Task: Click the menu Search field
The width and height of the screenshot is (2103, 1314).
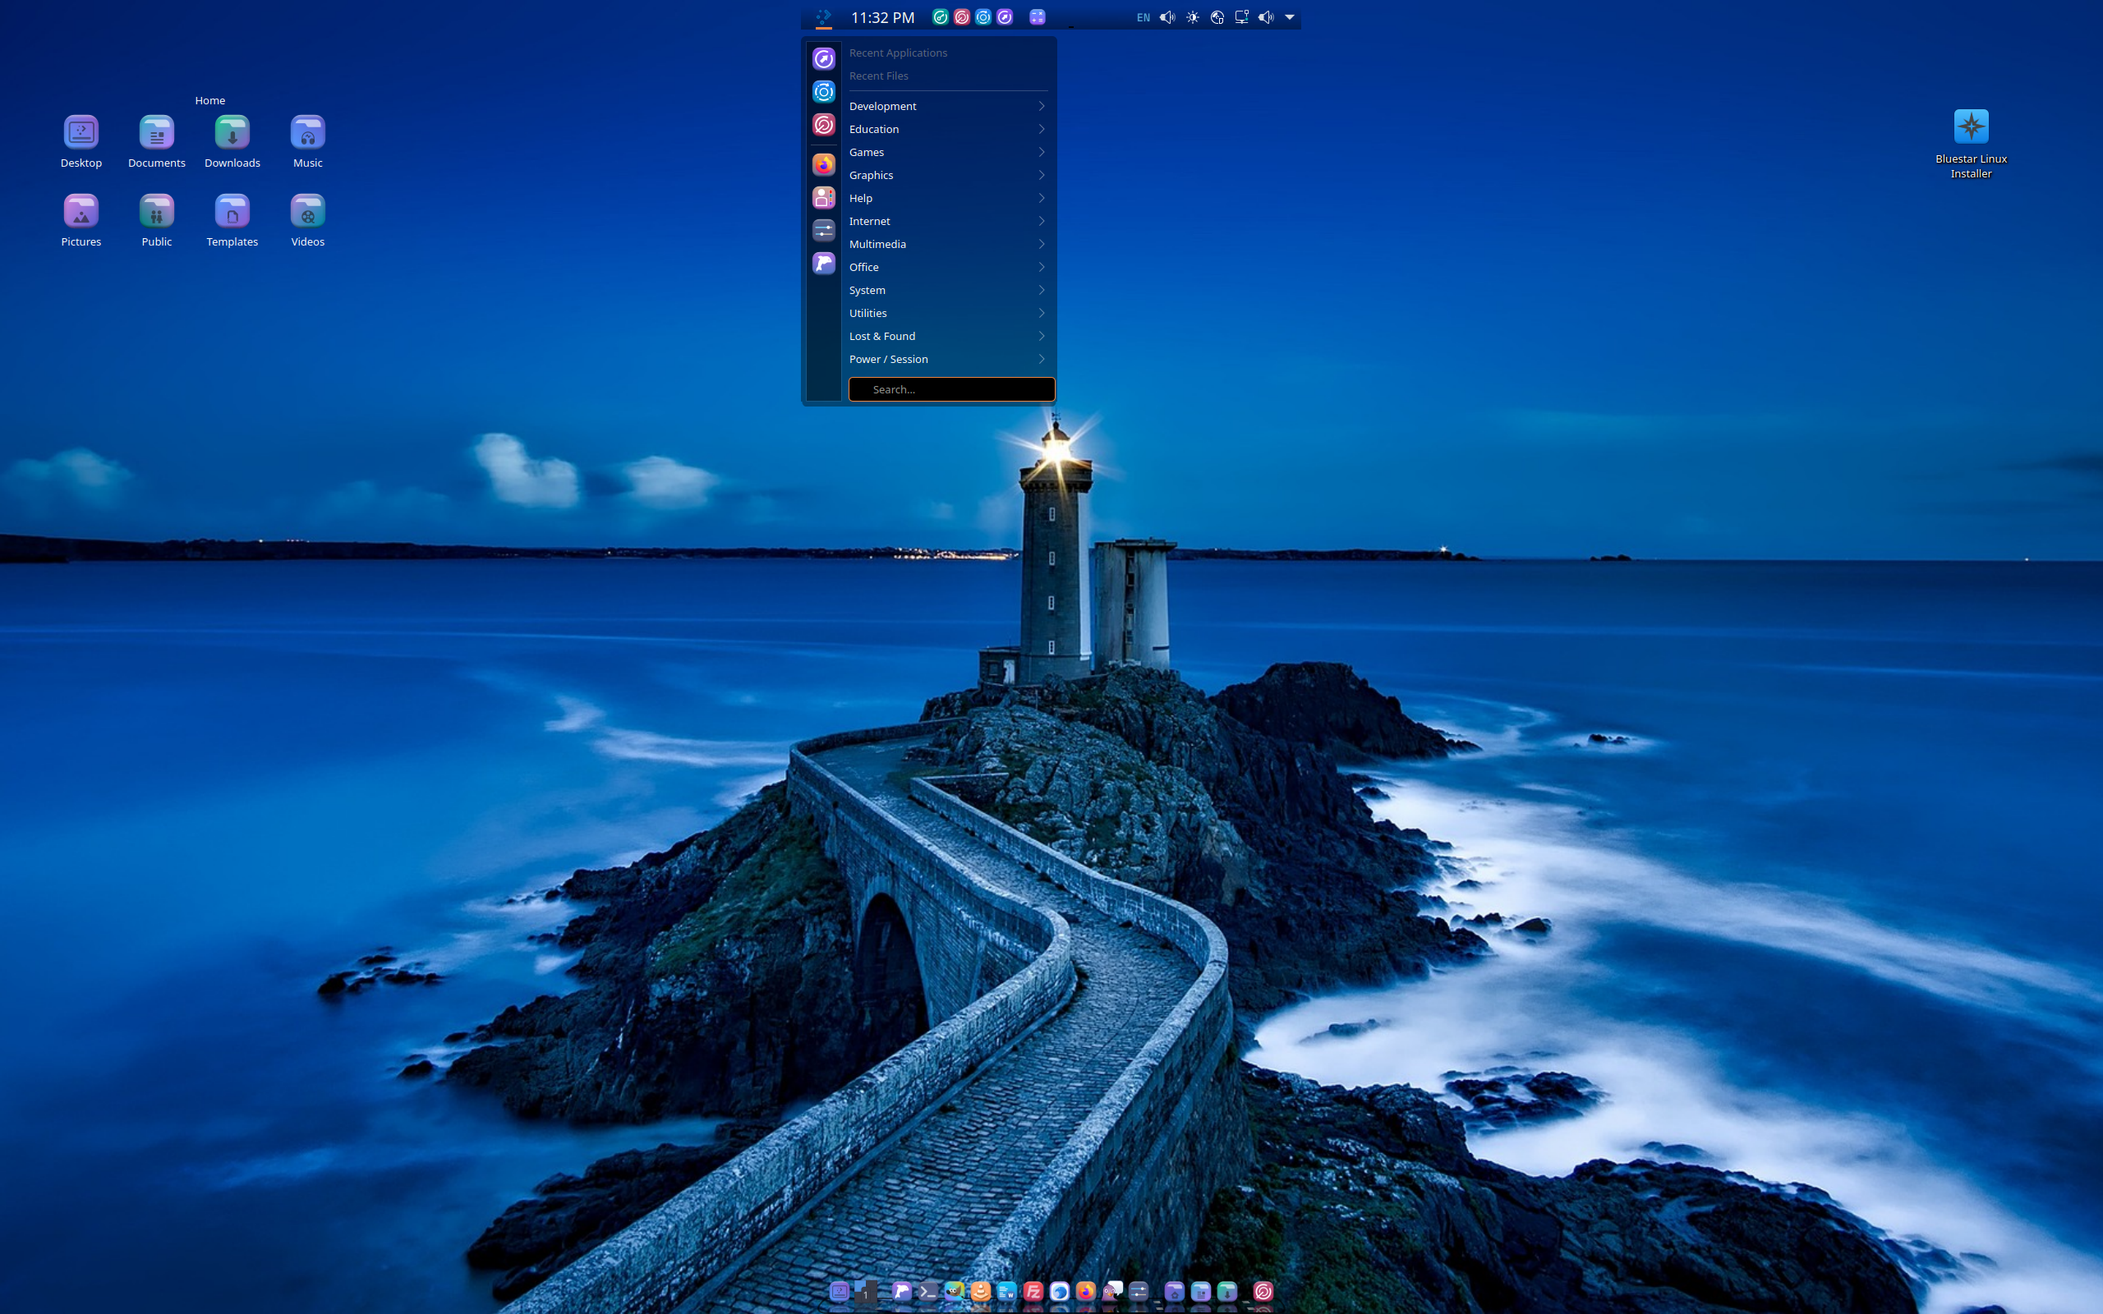Action: [x=951, y=389]
